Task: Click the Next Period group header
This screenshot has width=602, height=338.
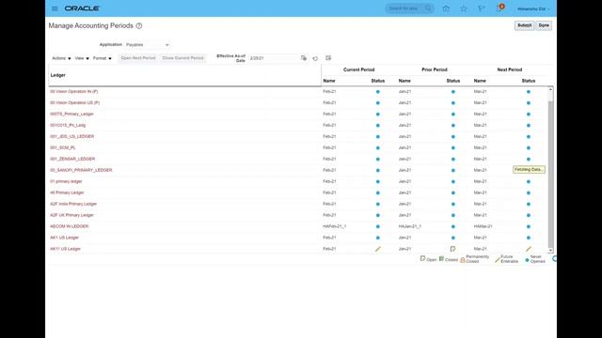Action: 510,69
